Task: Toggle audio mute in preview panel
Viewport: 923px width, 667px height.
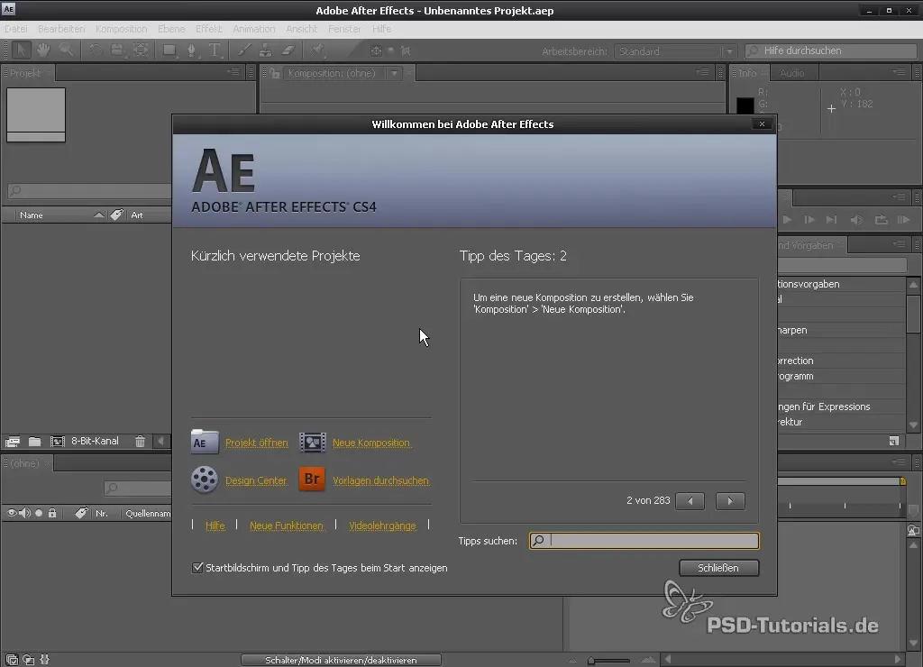Action: pos(856,220)
